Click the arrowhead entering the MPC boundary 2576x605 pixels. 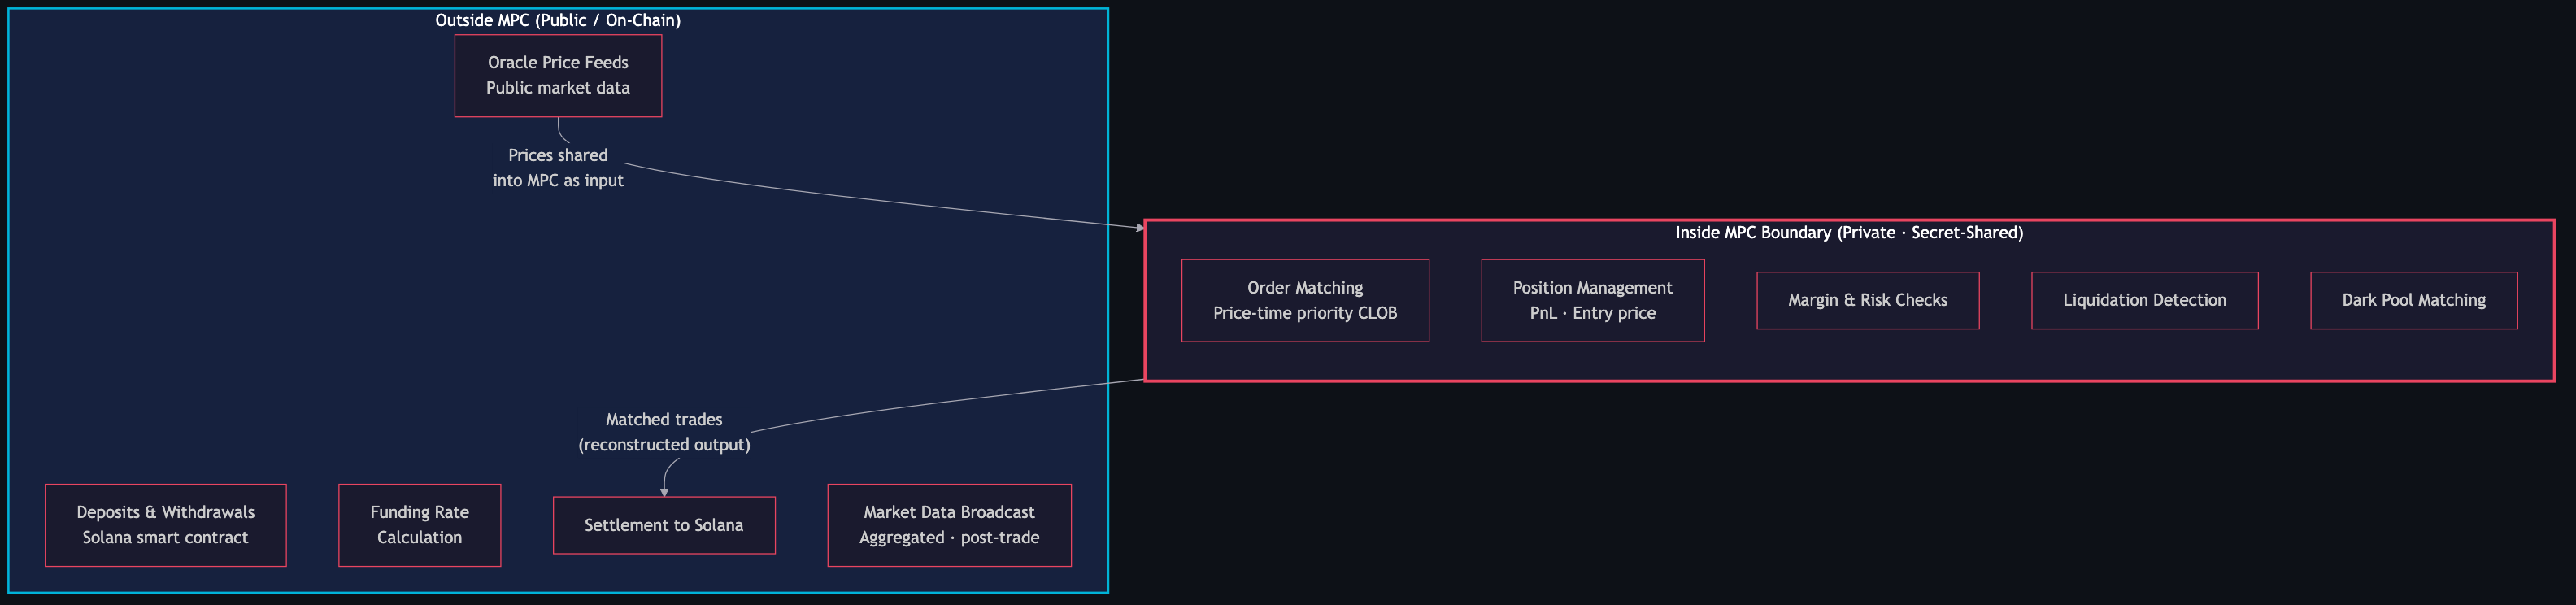1140,228
